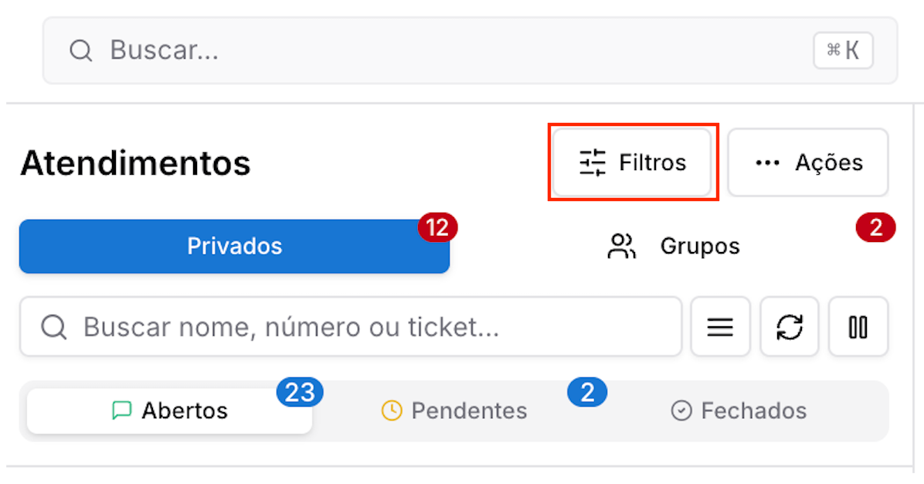This screenshot has width=924, height=484.
Task: Open the Ações three-dots menu
Action: click(808, 162)
